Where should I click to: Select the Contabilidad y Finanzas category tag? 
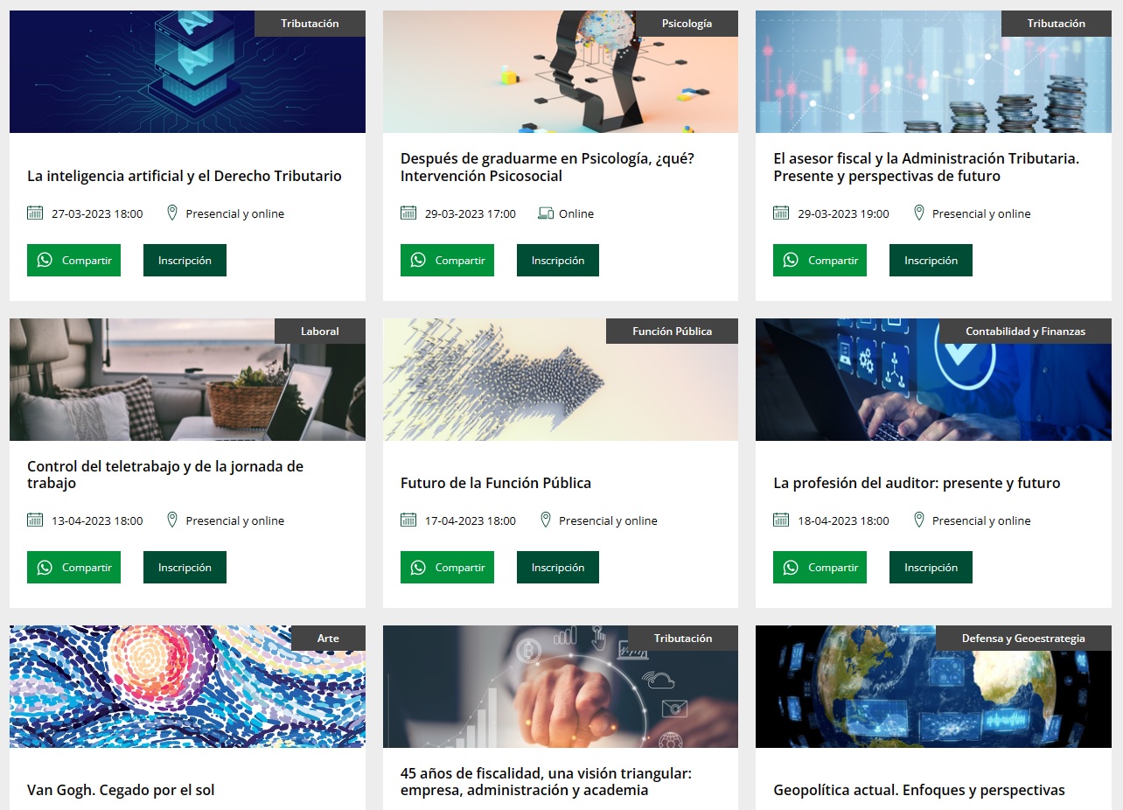coord(1025,332)
